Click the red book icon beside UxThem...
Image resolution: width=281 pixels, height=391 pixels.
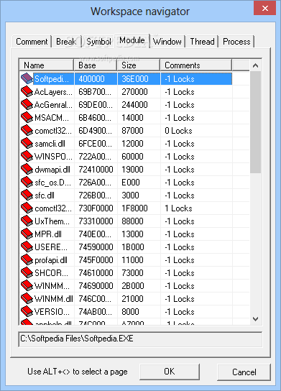27,221
